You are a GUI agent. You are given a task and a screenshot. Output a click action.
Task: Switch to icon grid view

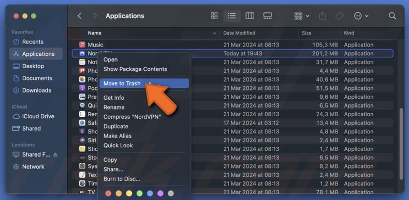point(214,16)
